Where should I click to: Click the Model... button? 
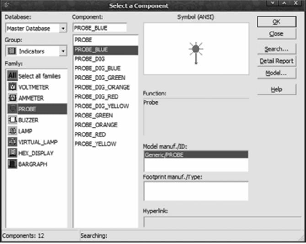point(277,73)
